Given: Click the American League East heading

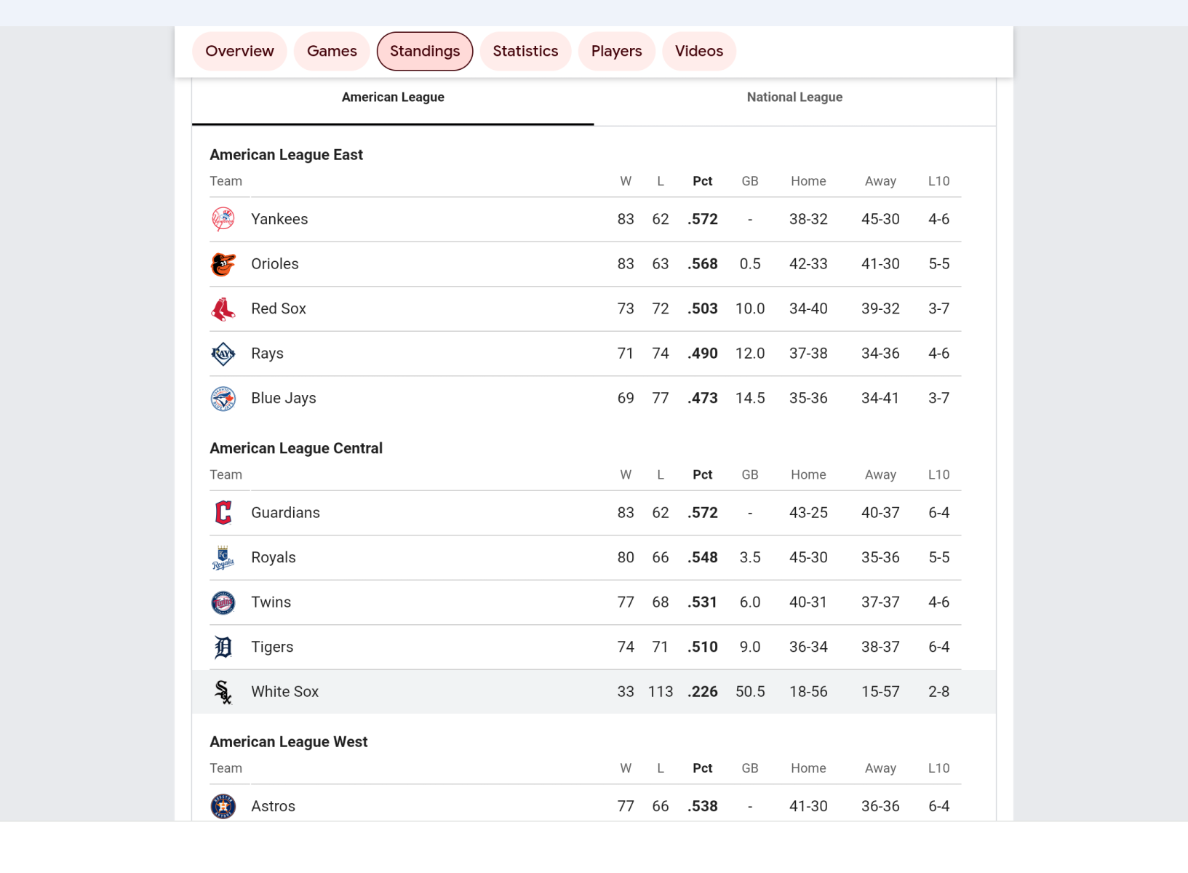Looking at the screenshot, I should 286,155.
